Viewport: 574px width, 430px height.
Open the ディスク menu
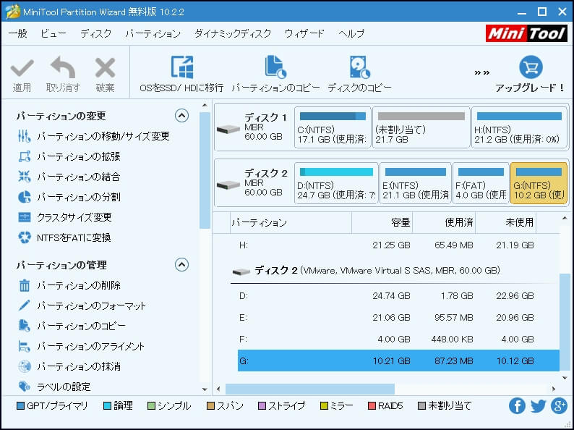point(96,33)
